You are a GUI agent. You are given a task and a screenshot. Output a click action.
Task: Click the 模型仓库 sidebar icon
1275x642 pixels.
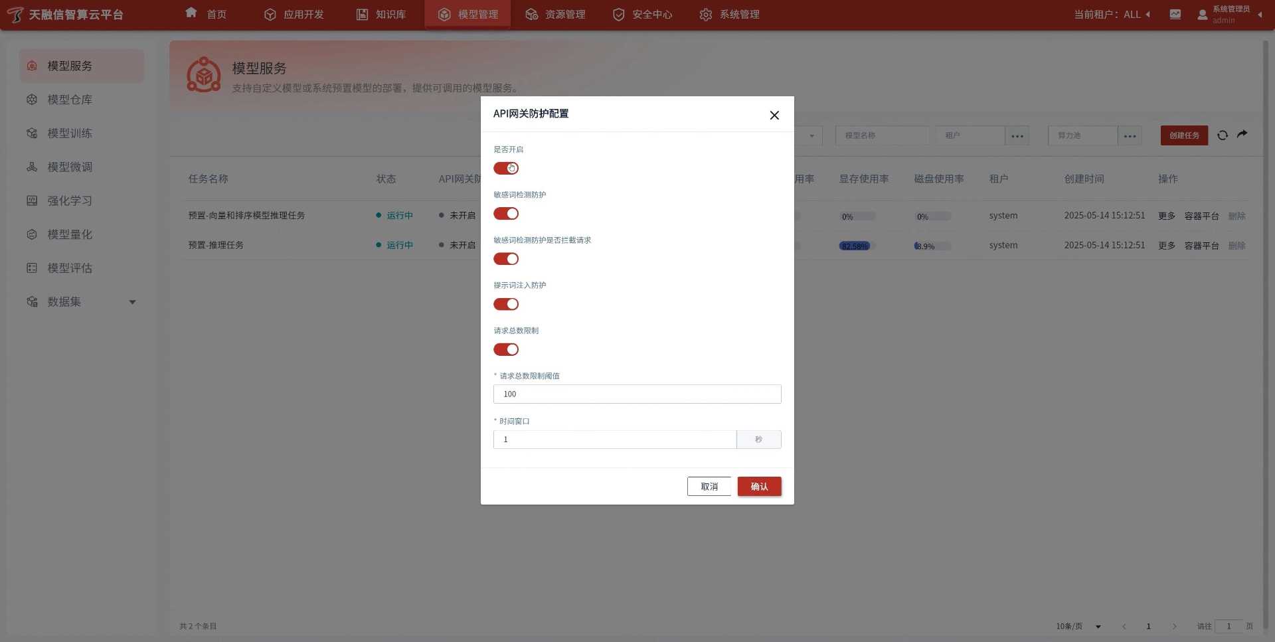point(32,100)
